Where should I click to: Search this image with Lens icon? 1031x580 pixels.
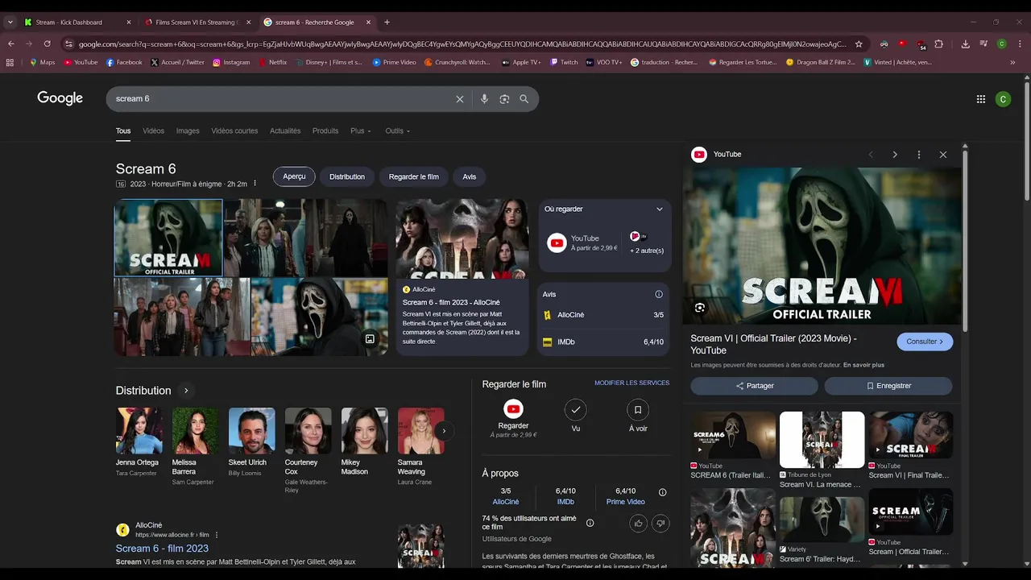(x=699, y=307)
